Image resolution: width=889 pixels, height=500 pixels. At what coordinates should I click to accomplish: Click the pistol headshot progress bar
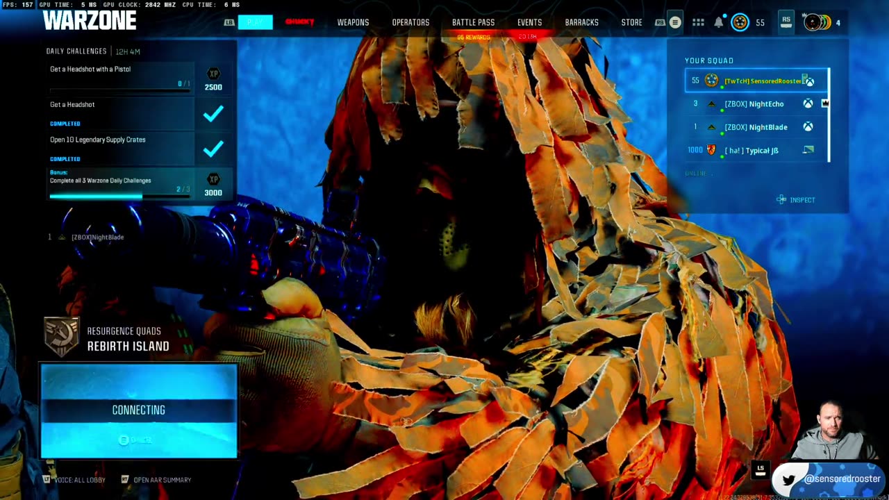(120, 90)
